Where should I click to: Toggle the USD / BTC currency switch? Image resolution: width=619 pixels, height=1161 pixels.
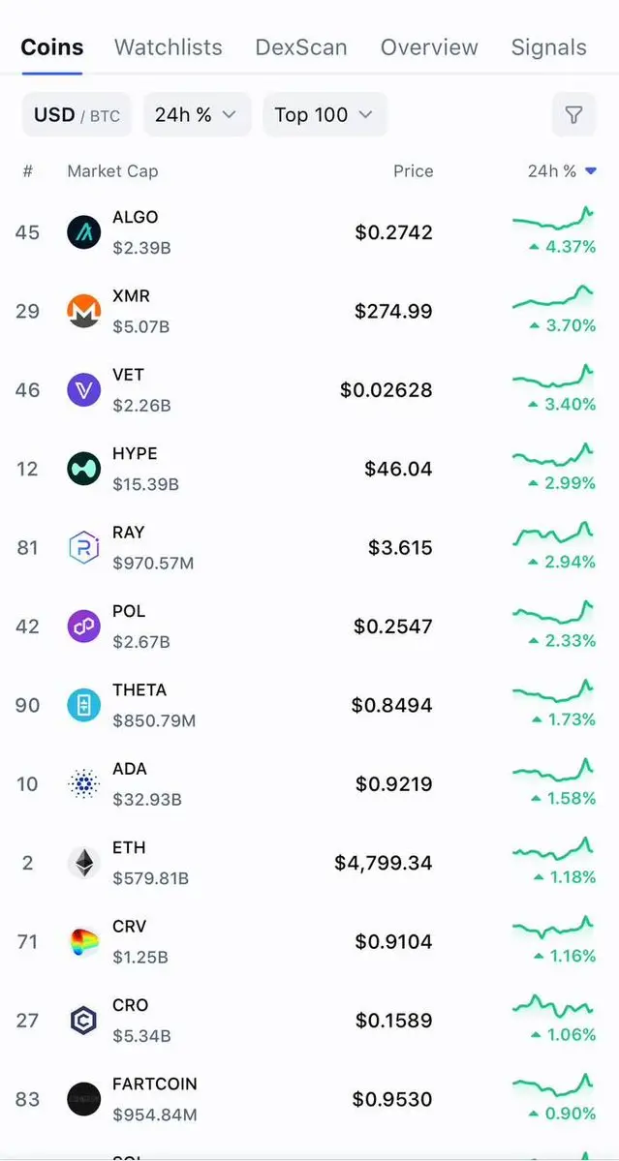point(77,115)
